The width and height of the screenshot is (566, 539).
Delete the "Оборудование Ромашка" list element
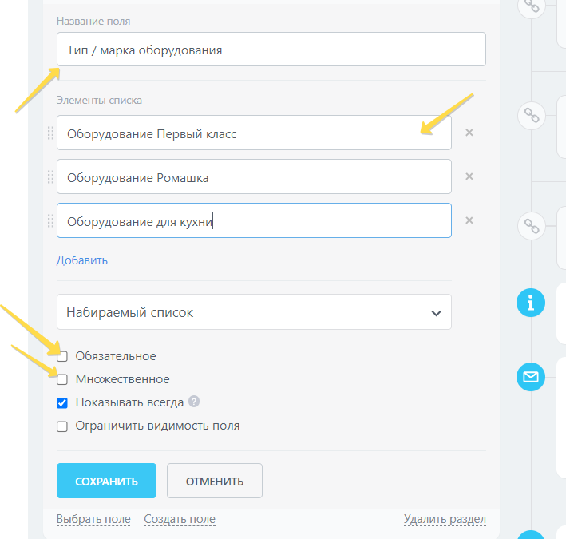click(x=469, y=176)
